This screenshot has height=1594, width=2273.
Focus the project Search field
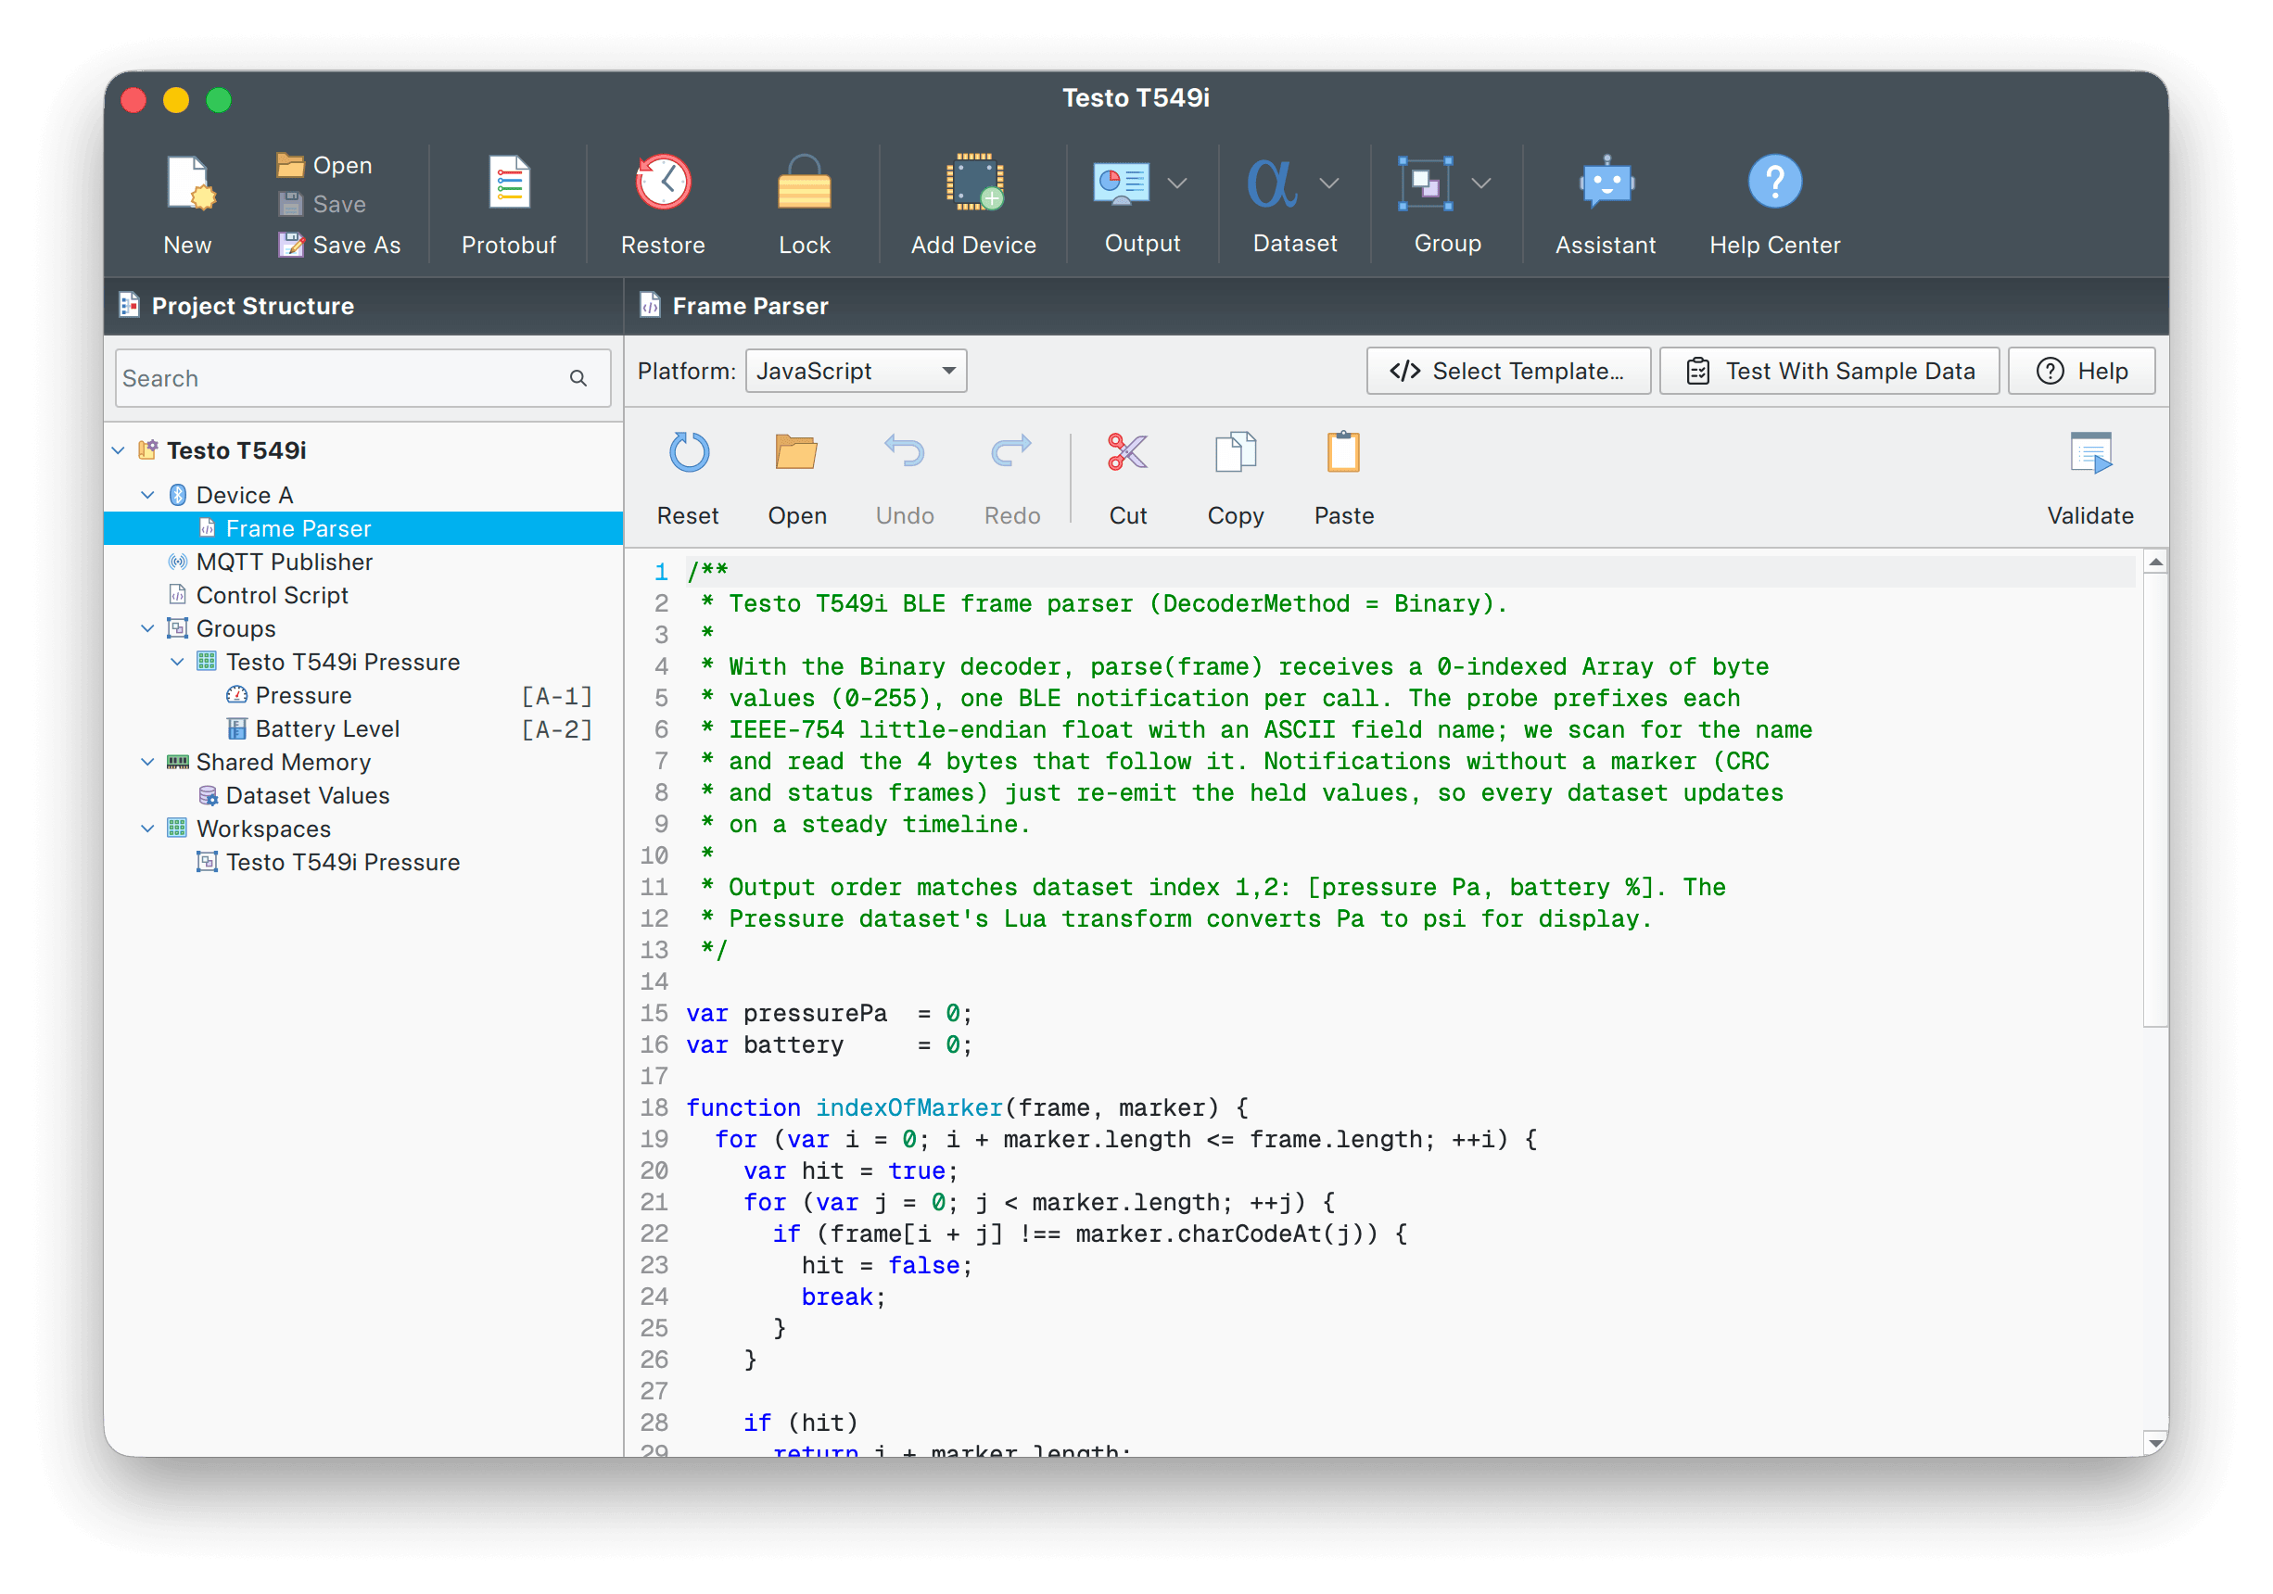(x=362, y=378)
